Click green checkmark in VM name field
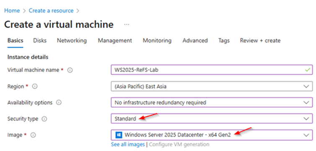The height and width of the screenshot is (151, 316). click(308, 70)
